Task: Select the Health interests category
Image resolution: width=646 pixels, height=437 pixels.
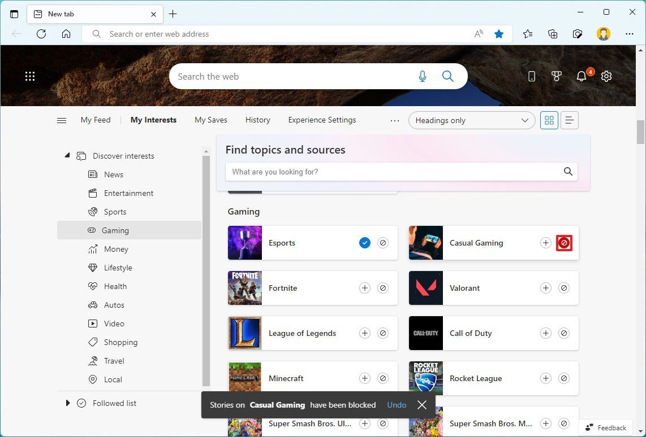Action: [115, 286]
